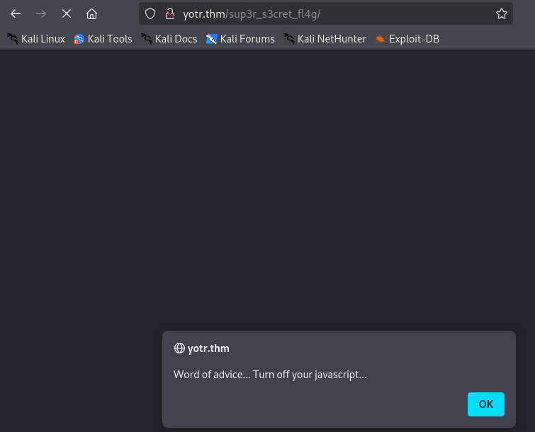Click the globe icon in the alert dialog
535x432 pixels.
coord(179,348)
